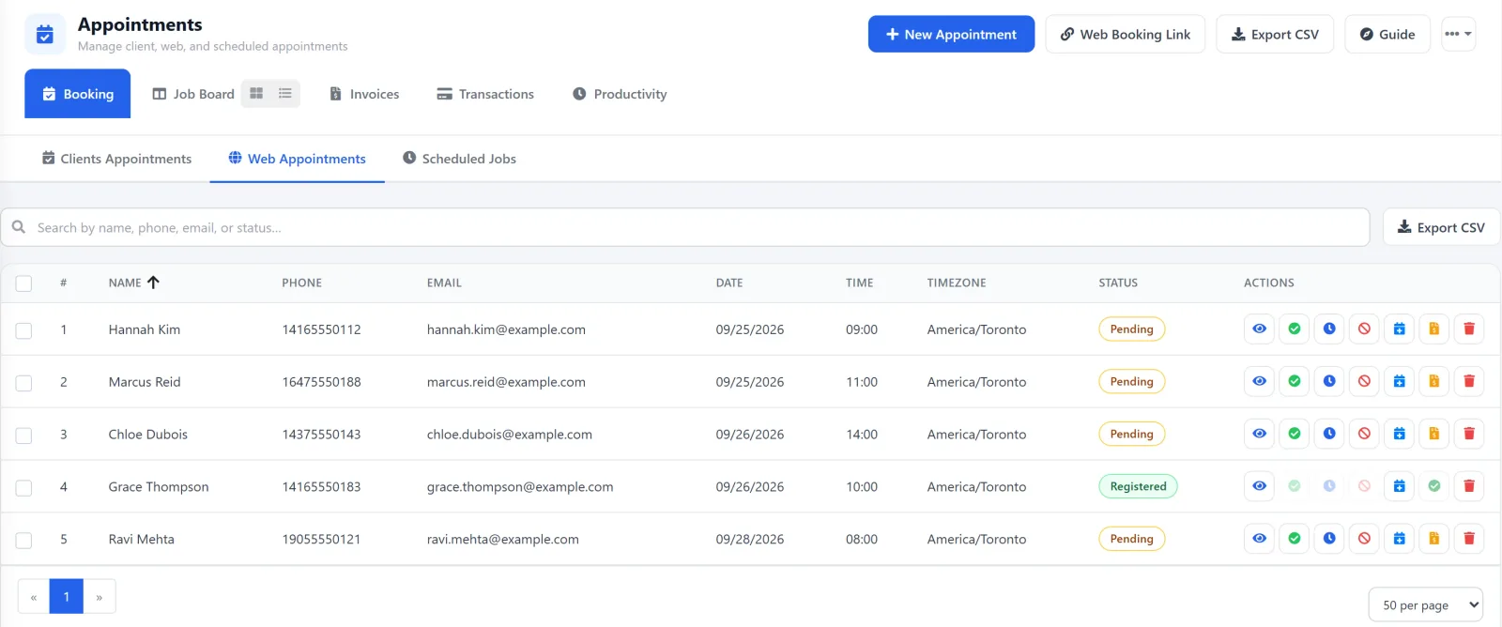Cancel Marcus Reid's appointment using ban icon

point(1364,382)
